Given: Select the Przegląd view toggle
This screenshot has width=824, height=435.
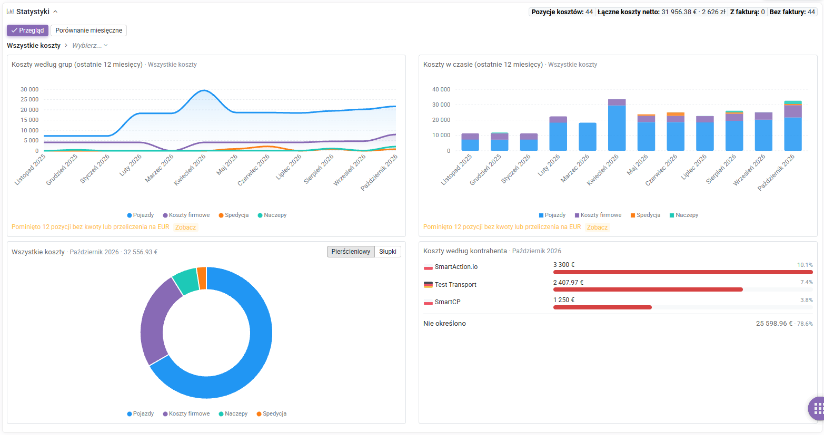Looking at the screenshot, I should click(x=27, y=30).
